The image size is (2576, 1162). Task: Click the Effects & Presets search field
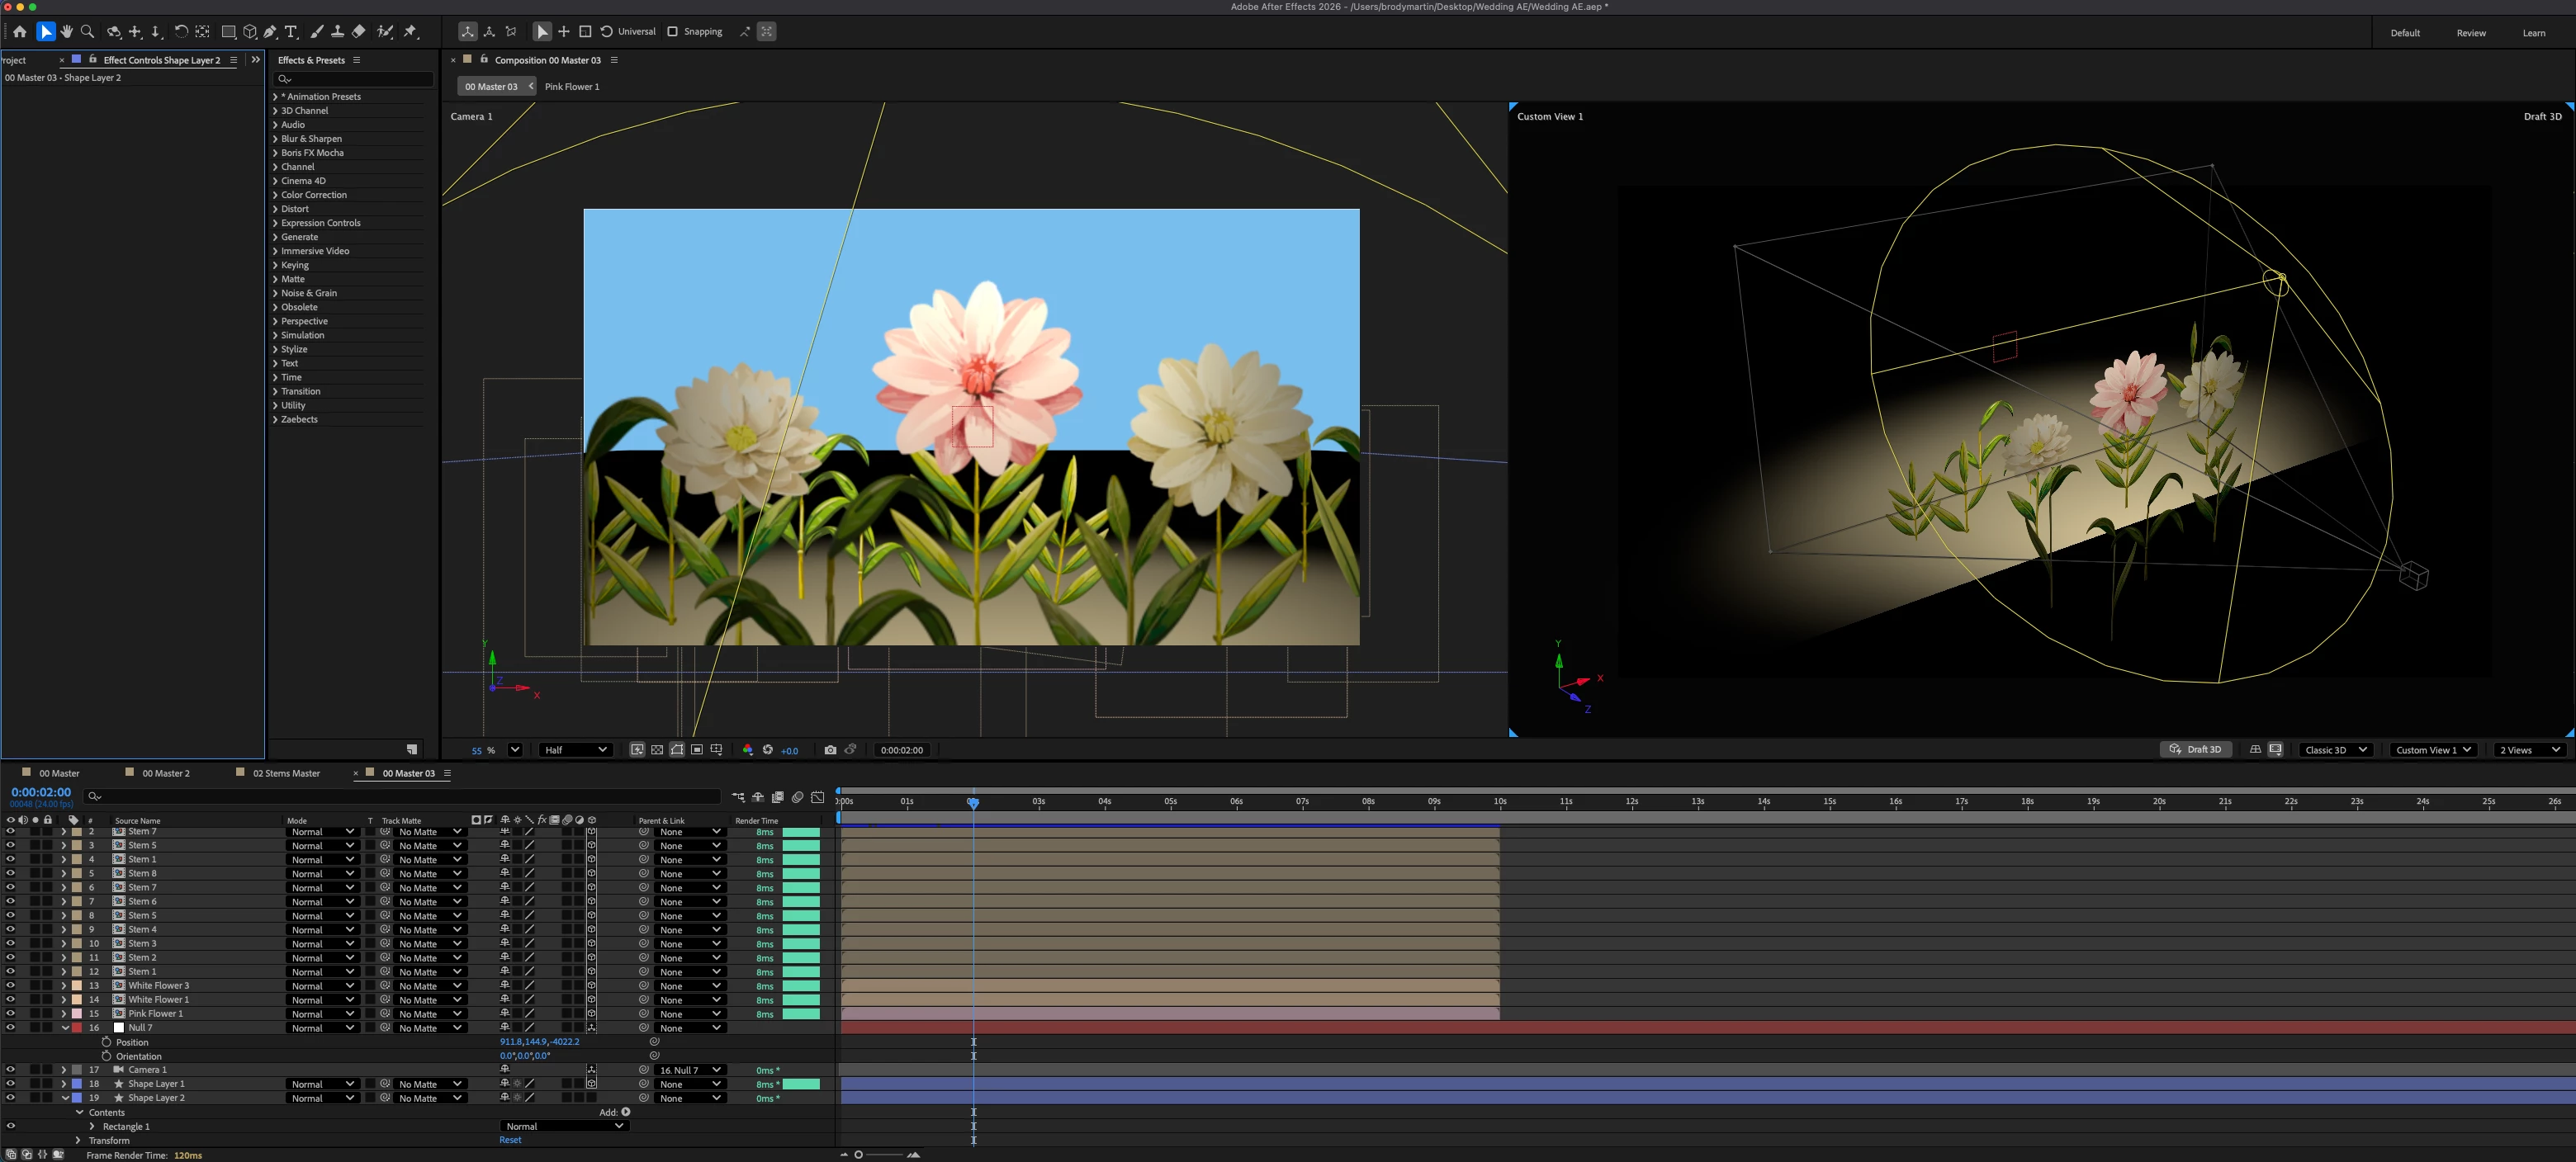click(355, 79)
